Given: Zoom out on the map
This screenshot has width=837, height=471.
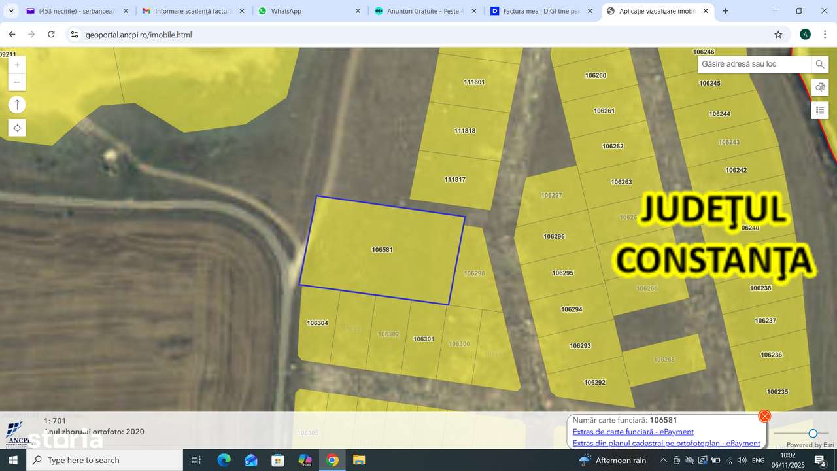Looking at the screenshot, I should click(17, 82).
